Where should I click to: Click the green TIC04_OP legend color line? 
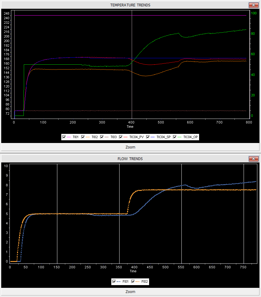coord(180,137)
